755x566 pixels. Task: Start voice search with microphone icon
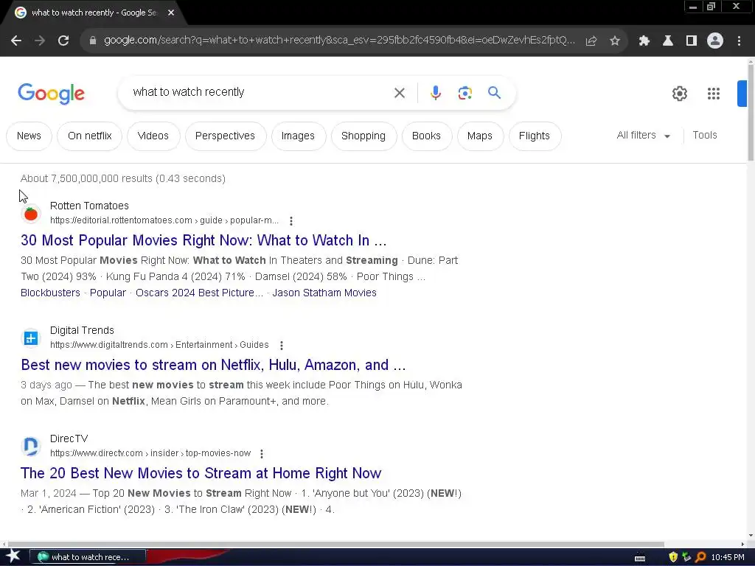point(436,93)
